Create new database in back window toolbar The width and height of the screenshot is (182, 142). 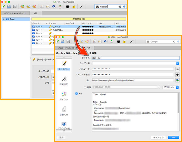3,7
